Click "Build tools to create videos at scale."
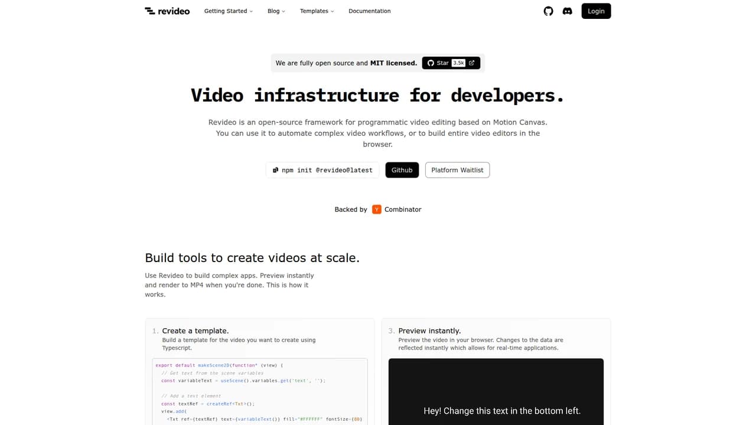The image size is (756, 425). coord(252,258)
